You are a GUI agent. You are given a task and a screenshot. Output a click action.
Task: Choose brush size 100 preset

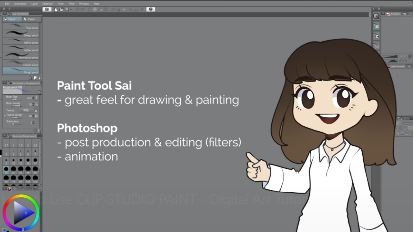[x=28, y=178]
